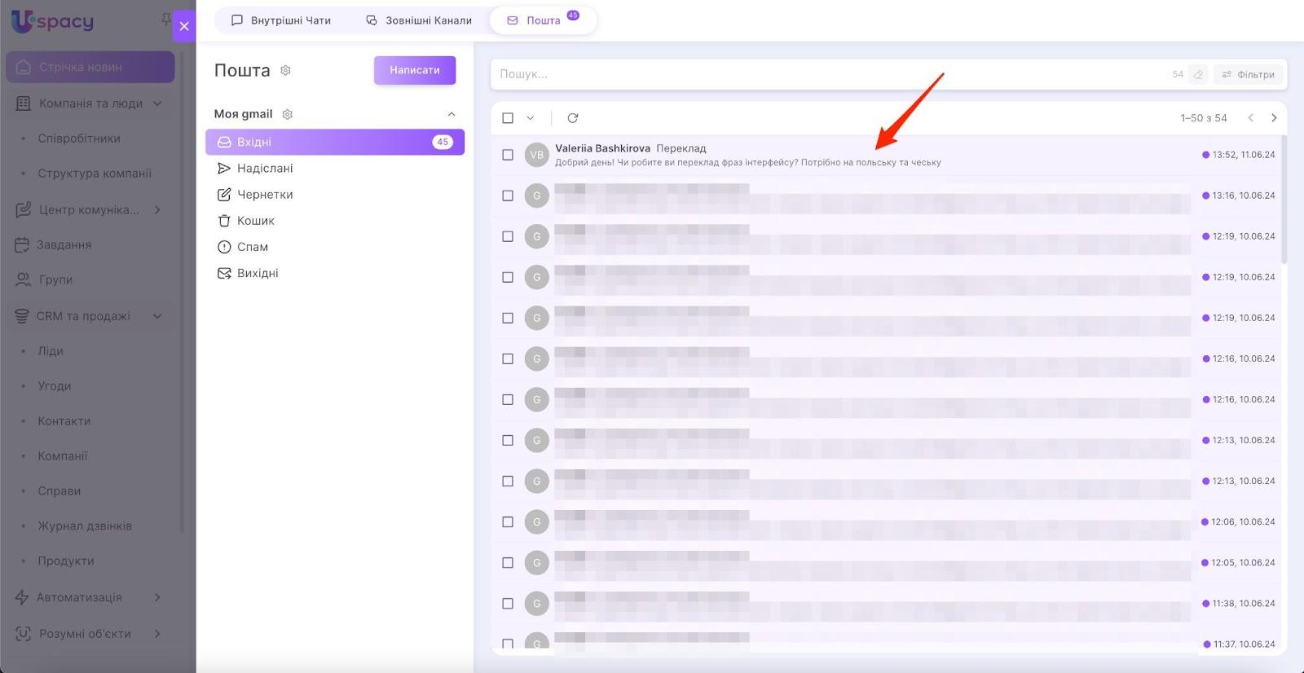Click the Написати compose button
This screenshot has height=673, width=1304.
[415, 70]
